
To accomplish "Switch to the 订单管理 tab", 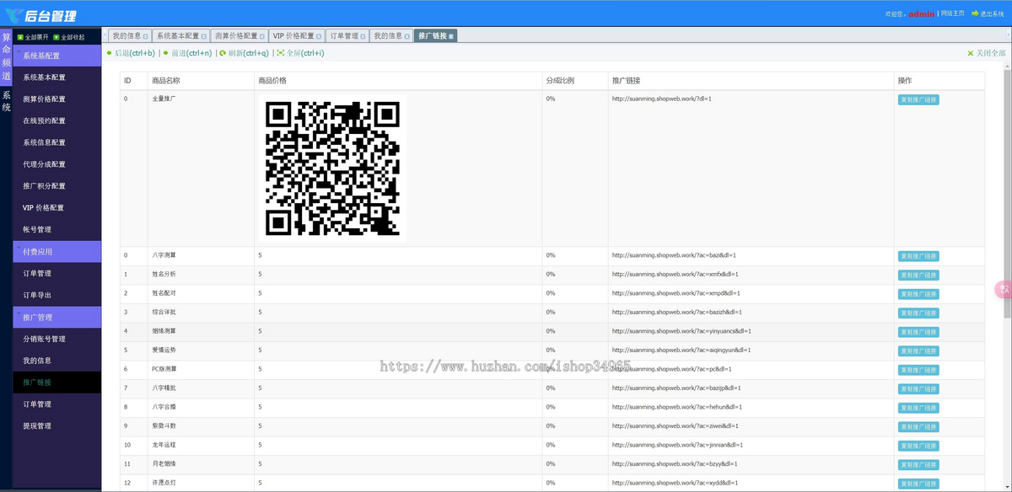I will (347, 36).
